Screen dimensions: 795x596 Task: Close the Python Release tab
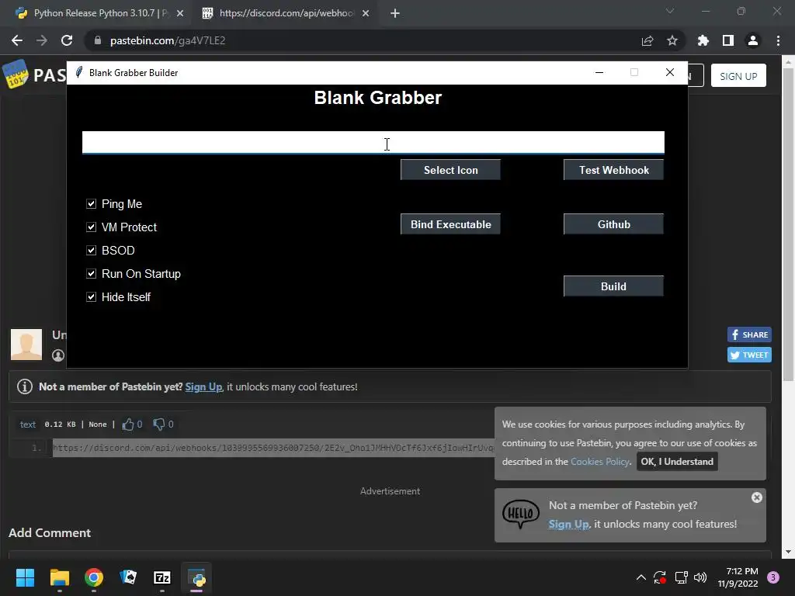click(180, 14)
